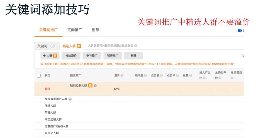
Task: Open the 关键词推广 tab
Action: pyautogui.click(x=48, y=30)
